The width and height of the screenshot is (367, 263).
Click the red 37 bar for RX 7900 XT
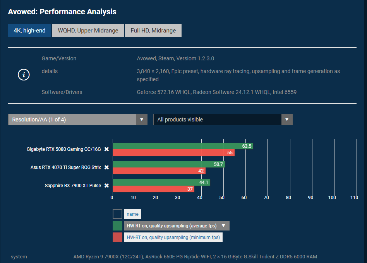click(x=154, y=189)
